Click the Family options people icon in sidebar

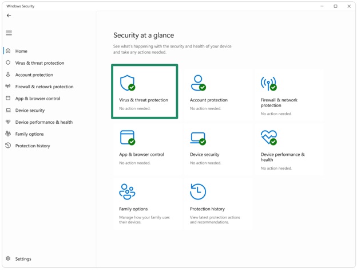8,134
